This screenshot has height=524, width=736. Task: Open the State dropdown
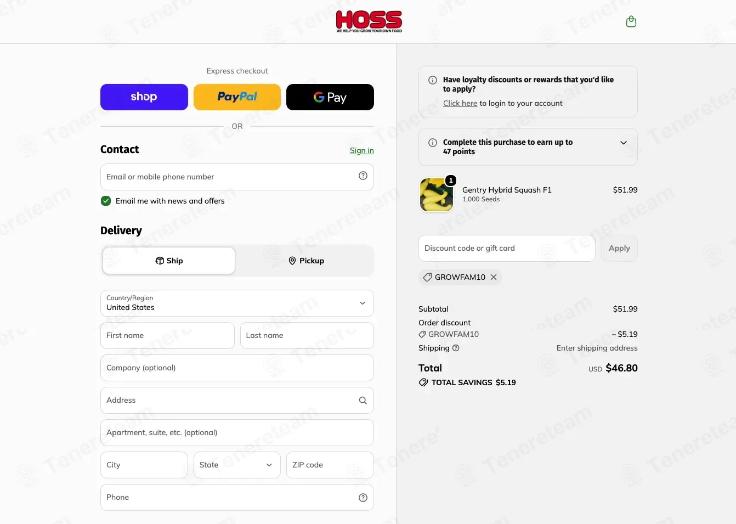click(237, 465)
